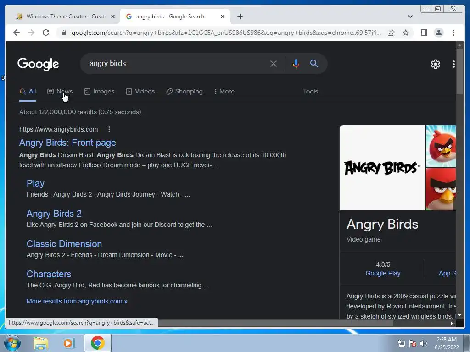Clear the search box with X
470x352 pixels.
pyautogui.click(x=274, y=64)
